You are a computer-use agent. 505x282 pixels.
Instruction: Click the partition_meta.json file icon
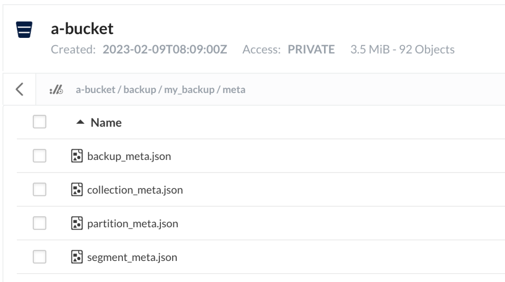(76, 224)
